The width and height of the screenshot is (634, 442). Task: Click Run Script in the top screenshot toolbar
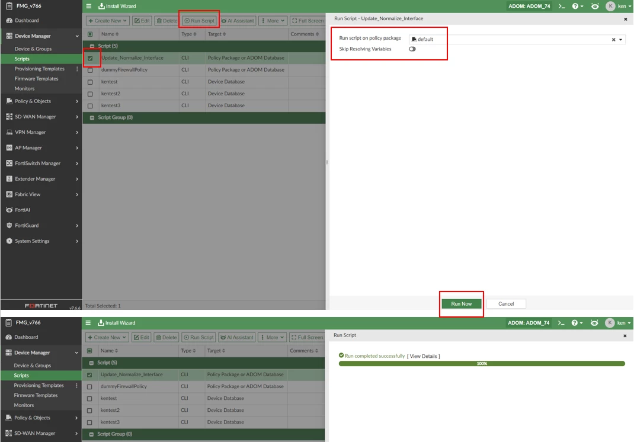(x=199, y=21)
